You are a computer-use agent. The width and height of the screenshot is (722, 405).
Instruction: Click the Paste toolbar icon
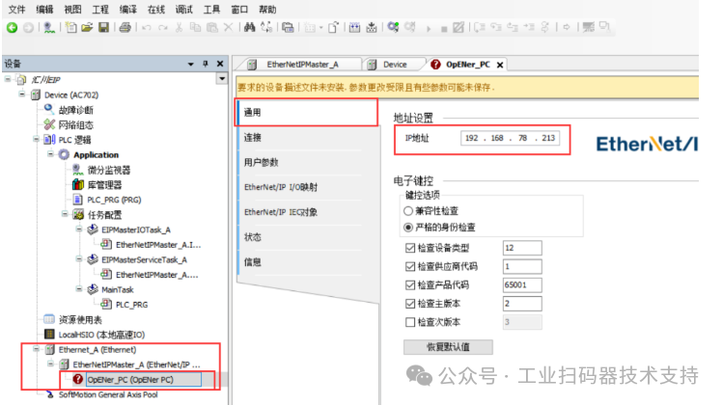[x=212, y=28]
